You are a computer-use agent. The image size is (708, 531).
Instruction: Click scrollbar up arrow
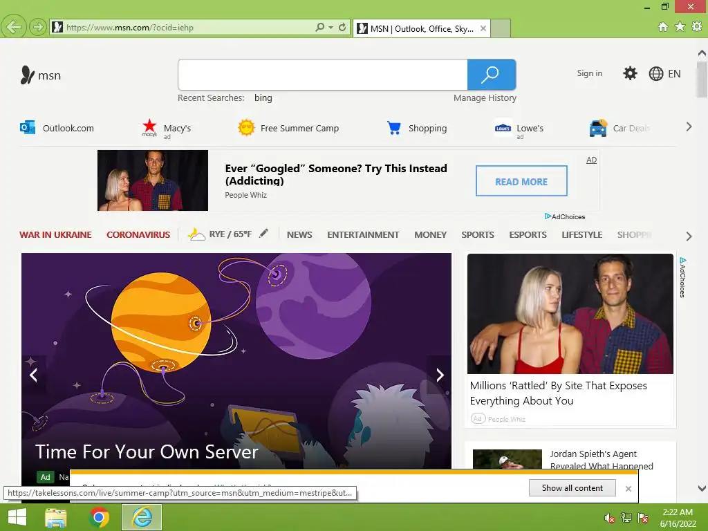point(702,53)
